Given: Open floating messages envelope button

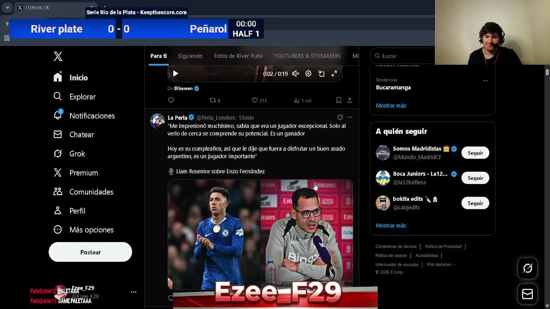Looking at the screenshot, I should [527, 294].
